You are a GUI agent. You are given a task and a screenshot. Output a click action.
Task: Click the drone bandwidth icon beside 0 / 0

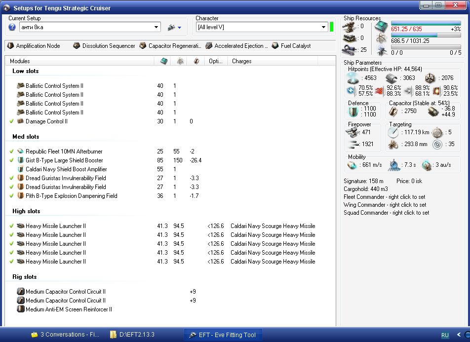pyautogui.click(x=382, y=50)
